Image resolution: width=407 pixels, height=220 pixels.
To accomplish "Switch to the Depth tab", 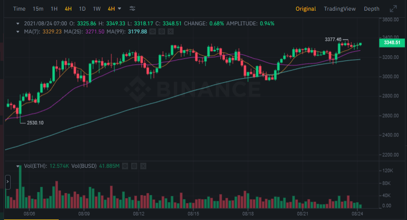I will point(372,9).
